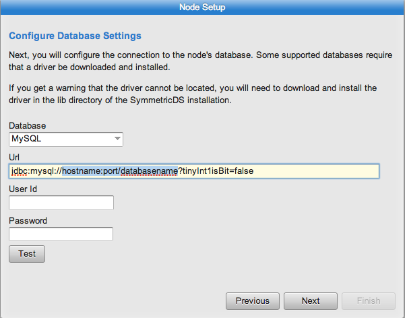Go back with the Previous button
The image size is (405, 318).
click(x=253, y=301)
